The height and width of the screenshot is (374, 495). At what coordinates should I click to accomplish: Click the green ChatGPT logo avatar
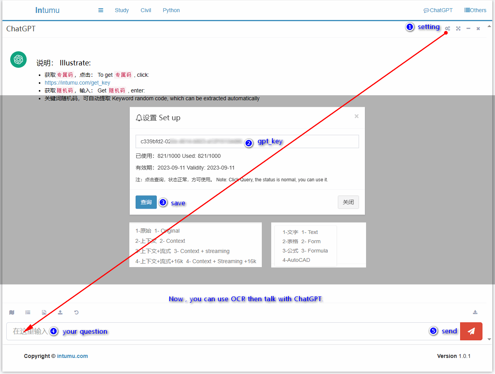[x=18, y=60]
